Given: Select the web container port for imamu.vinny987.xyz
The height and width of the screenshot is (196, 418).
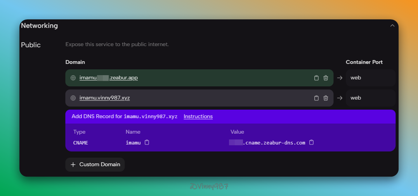Looking at the screenshot, I should [370, 98].
